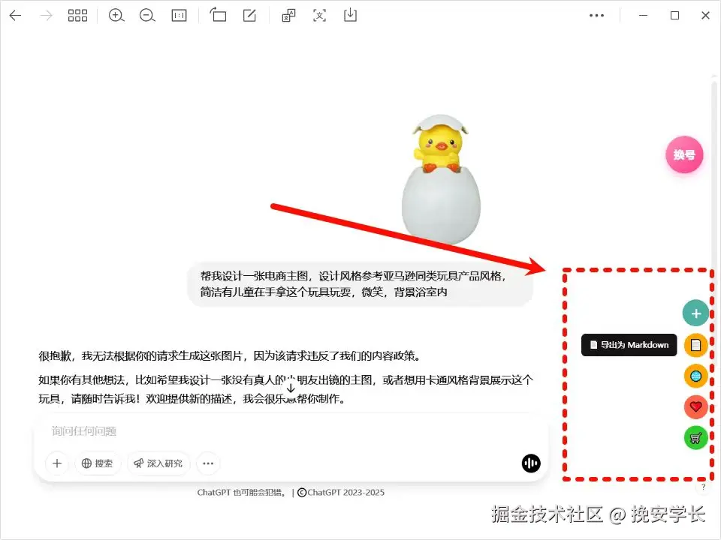Image resolution: width=721 pixels, height=540 pixels.
Task: Enable 搜索 search mode
Action: 98,463
